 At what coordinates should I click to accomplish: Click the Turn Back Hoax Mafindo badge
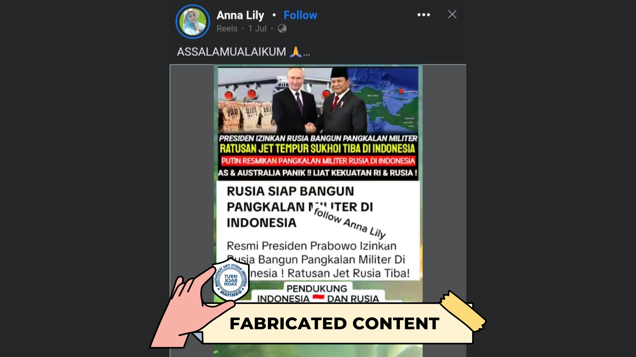pyautogui.click(x=231, y=280)
